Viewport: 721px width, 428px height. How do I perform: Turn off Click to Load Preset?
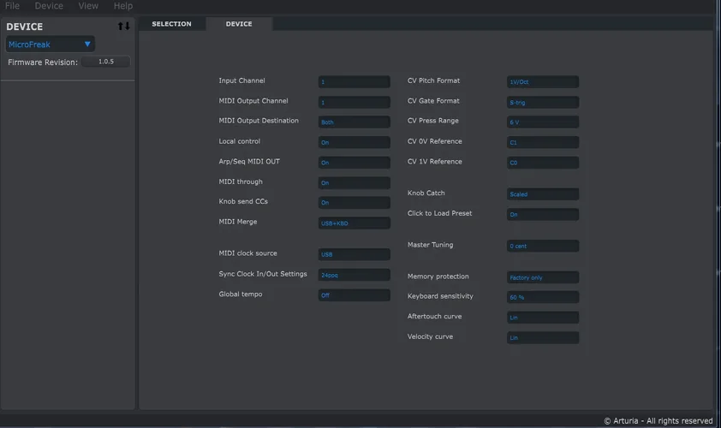(x=542, y=214)
